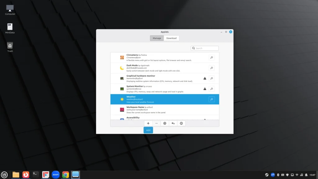The width and height of the screenshot is (318, 179).
Task: Click the restore-to-default undo arrow icon
Action: tap(173, 123)
